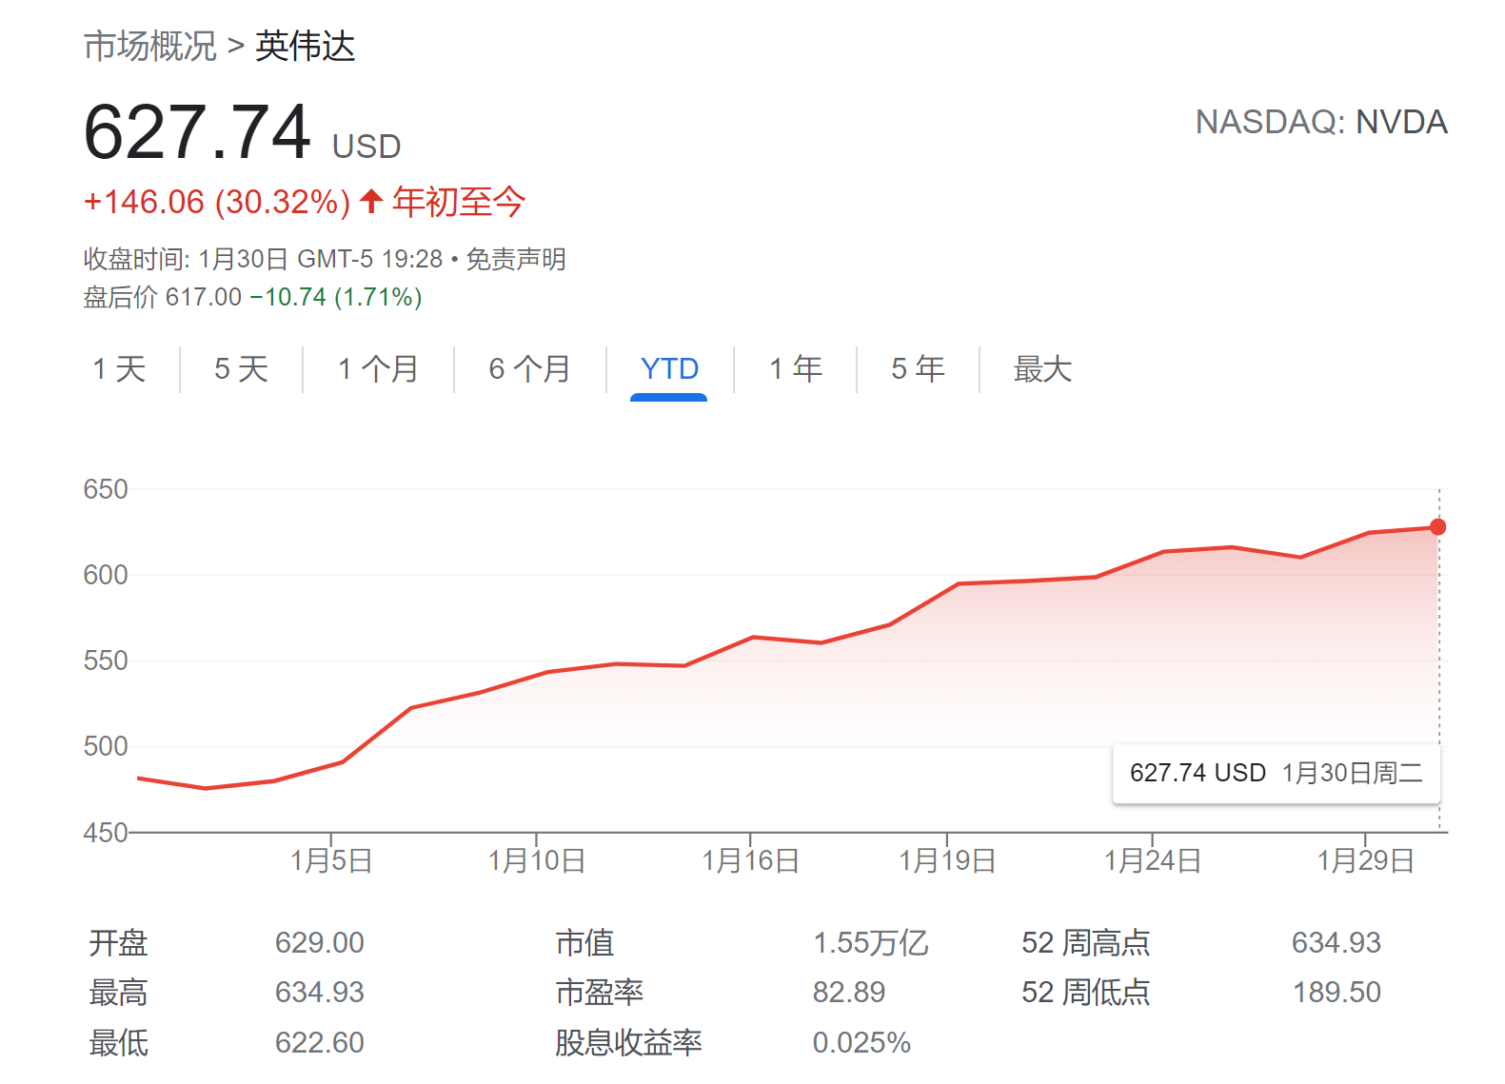The height and width of the screenshot is (1084, 1505).
Task: Click the 股息收益率 label
Action: (629, 1043)
